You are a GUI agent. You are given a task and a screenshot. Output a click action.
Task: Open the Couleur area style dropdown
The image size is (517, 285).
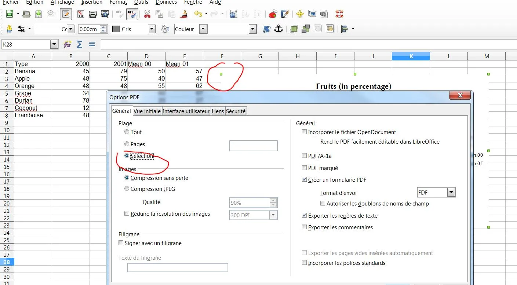(x=203, y=29)
